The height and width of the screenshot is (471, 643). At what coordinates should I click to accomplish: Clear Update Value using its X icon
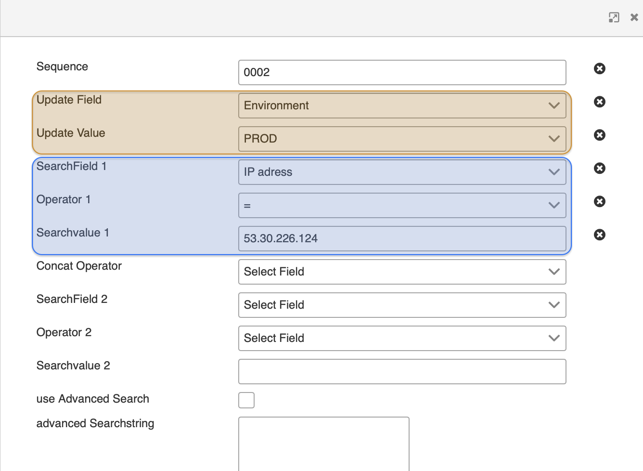[x=599, y=135]
